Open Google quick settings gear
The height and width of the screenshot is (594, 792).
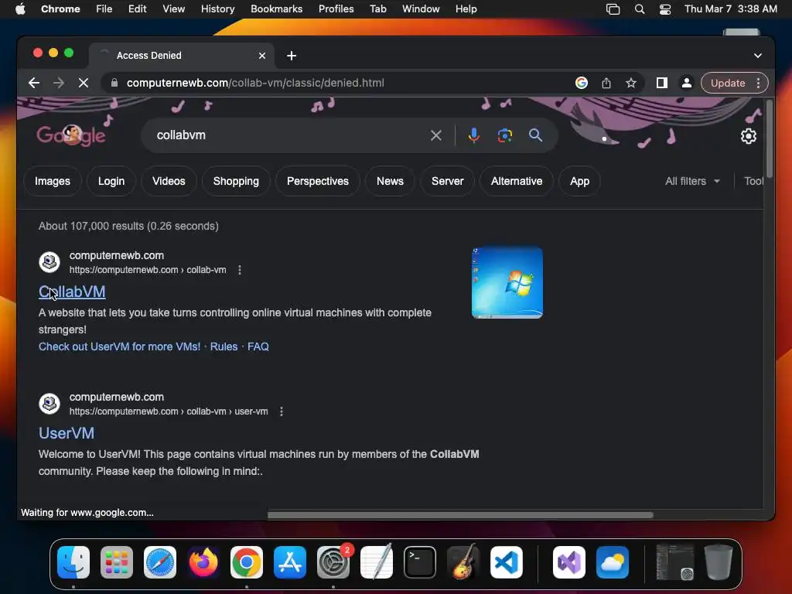(x=748, y=136)
